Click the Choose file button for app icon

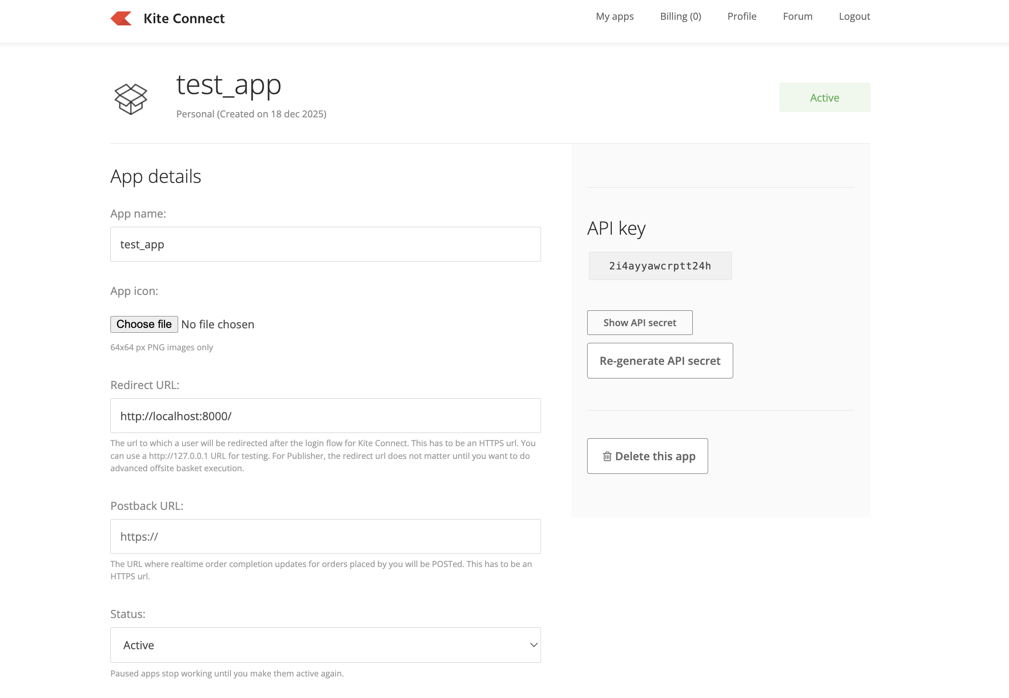144,324
